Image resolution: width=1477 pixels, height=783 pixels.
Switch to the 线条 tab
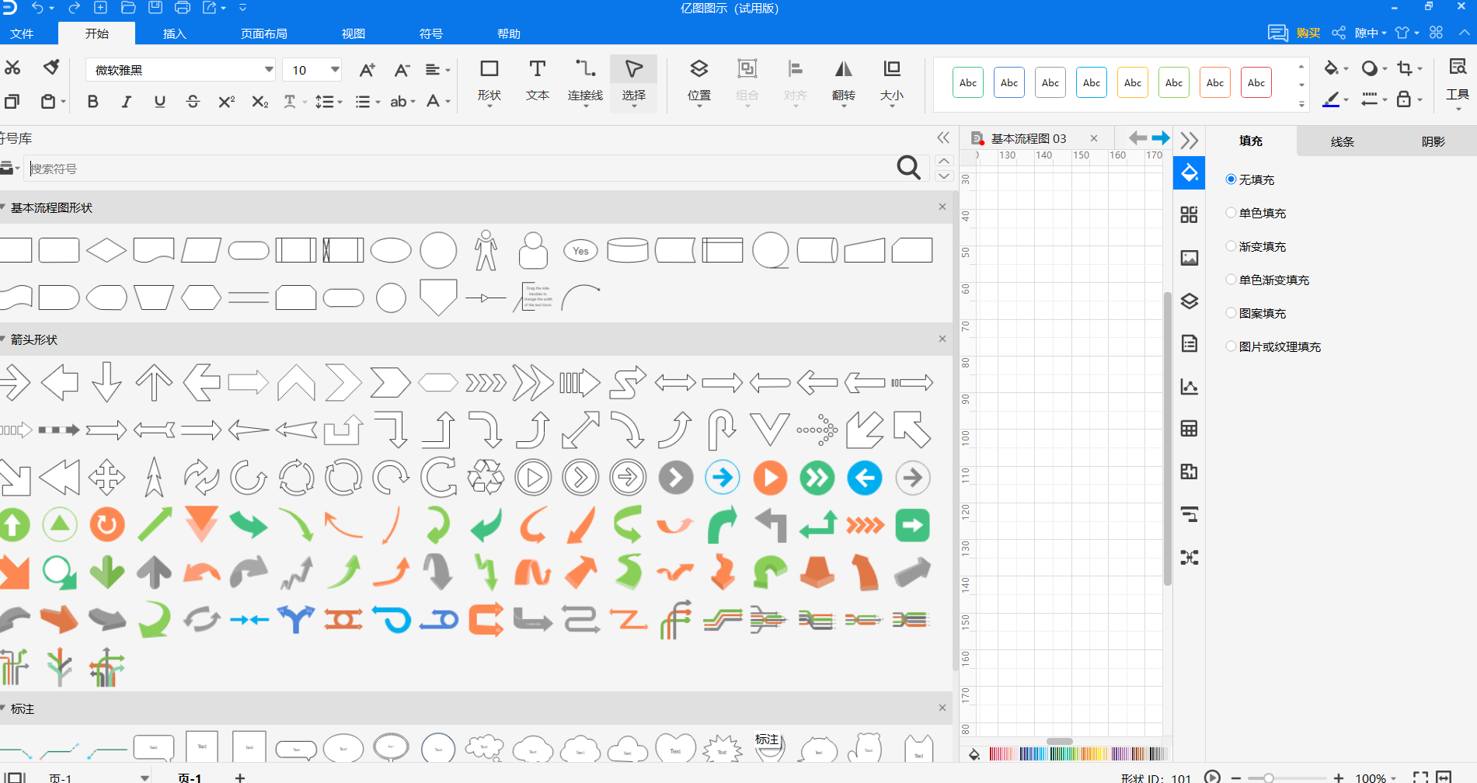[1342, 141]
